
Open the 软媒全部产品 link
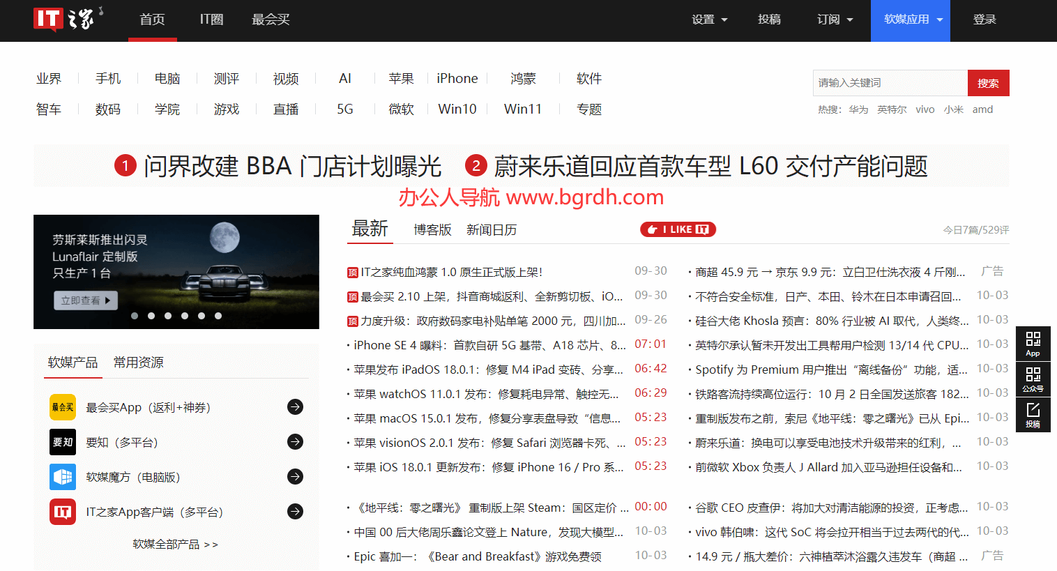pos(176,544)
